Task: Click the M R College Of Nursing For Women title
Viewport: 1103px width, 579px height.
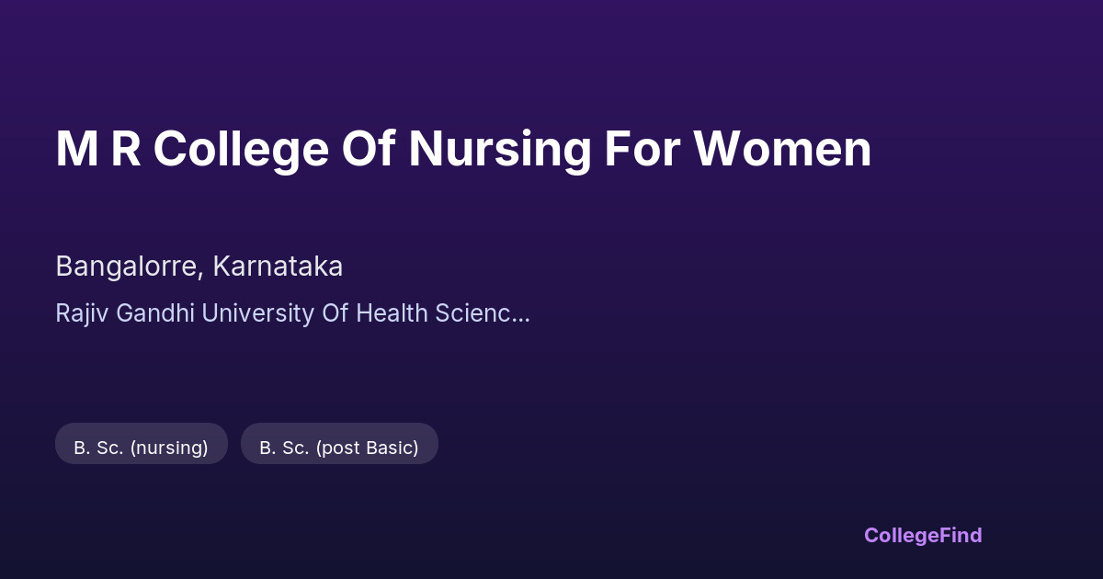Action: pos(463,149)
